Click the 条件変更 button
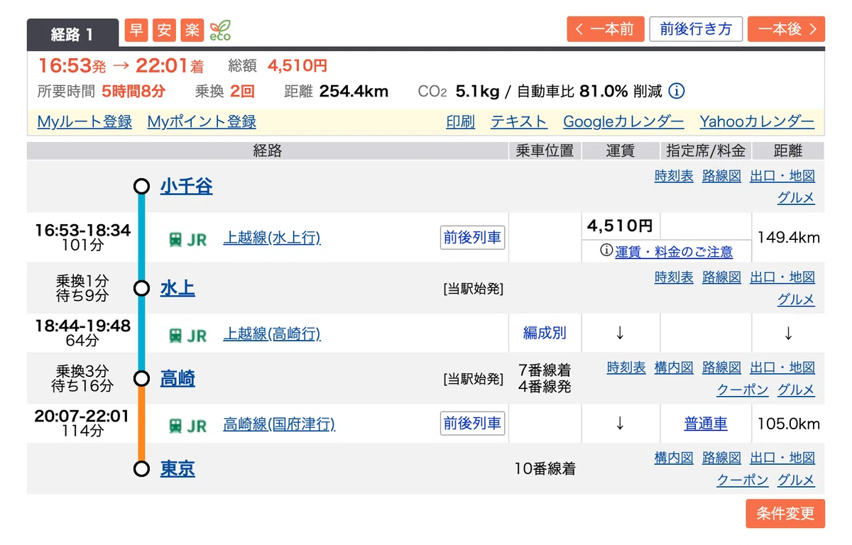 click(785, 514)
